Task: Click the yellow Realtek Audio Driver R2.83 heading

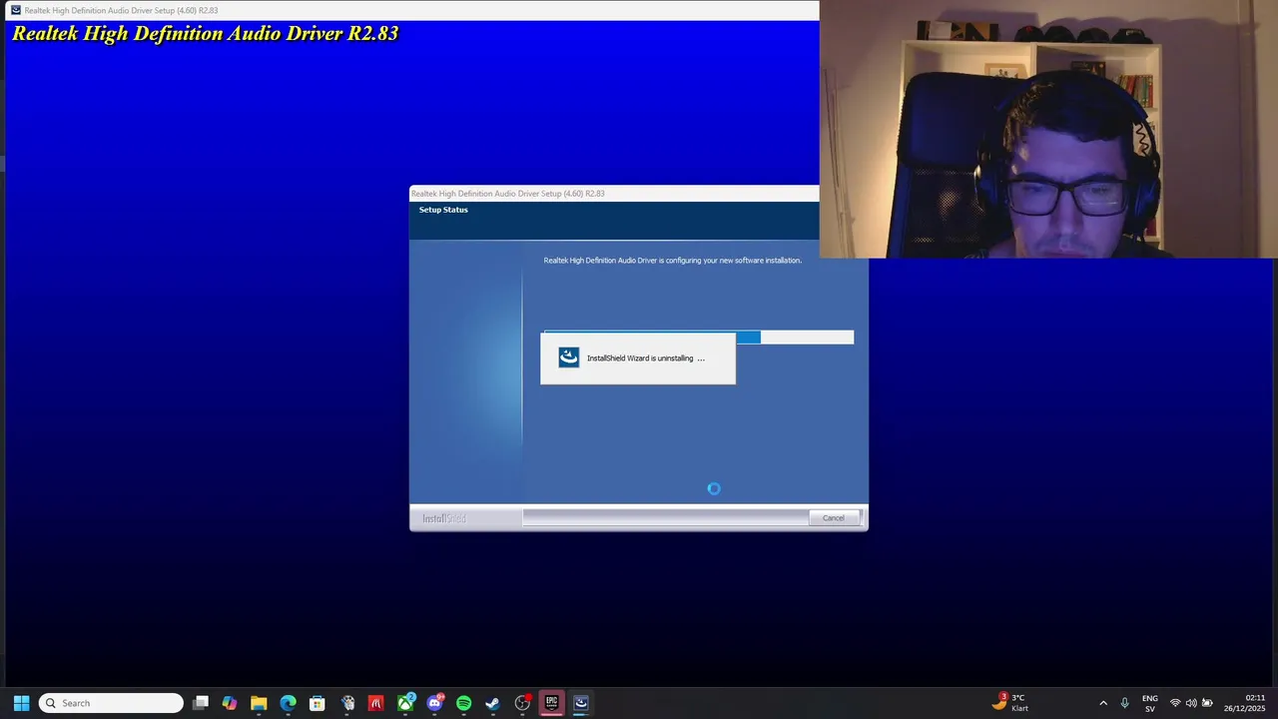Action: 205,33
